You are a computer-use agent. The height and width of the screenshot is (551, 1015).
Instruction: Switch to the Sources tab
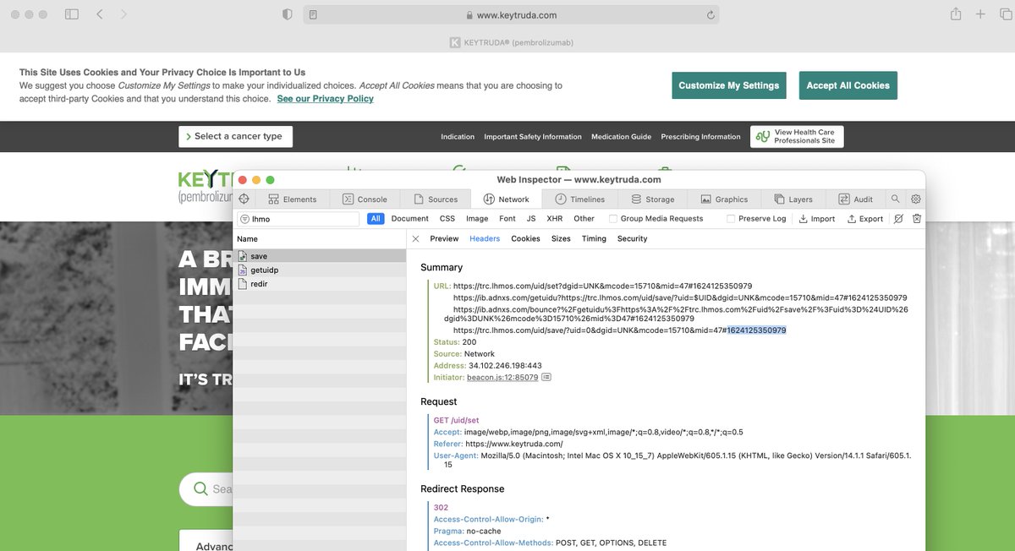(x=436, y=199)
